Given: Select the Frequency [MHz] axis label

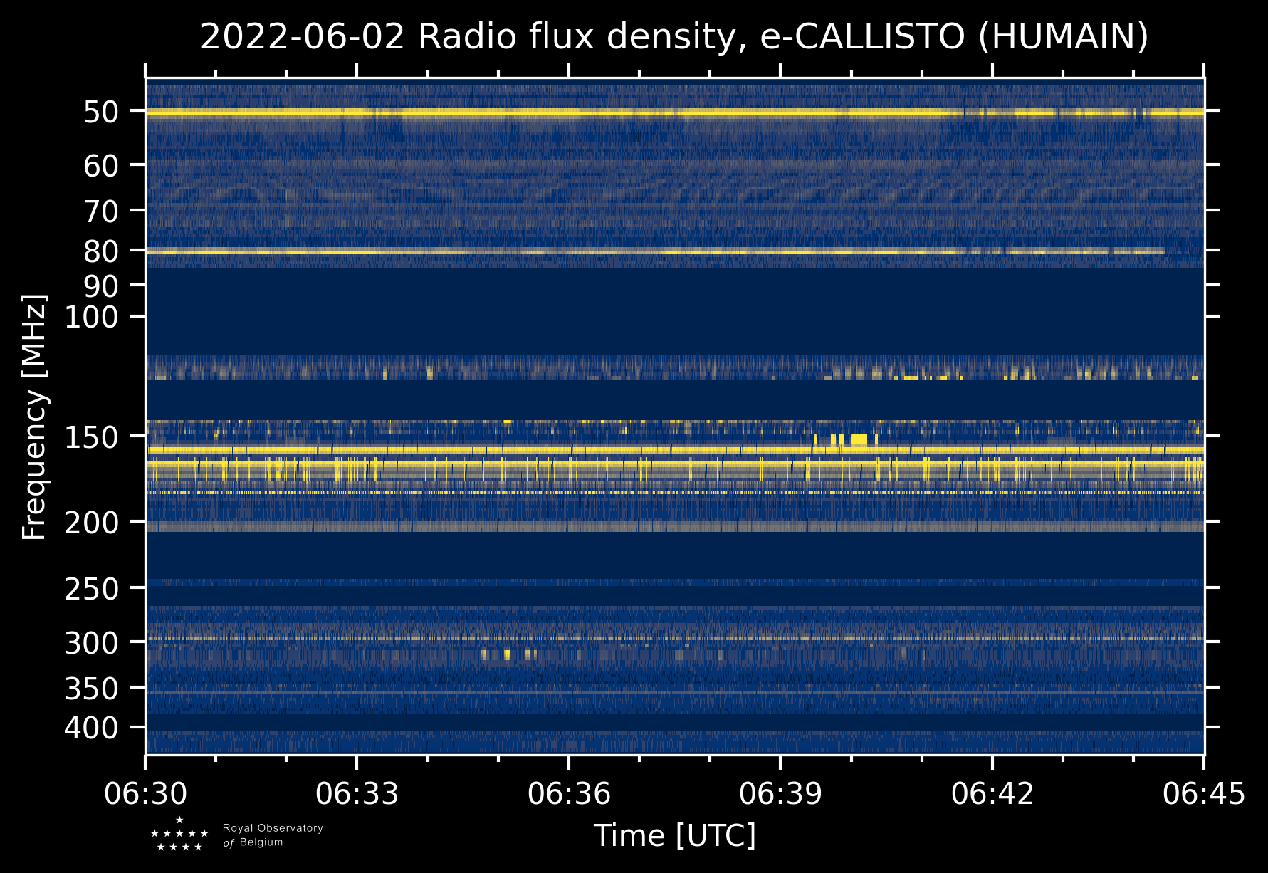Looking at the screenshot, I should [34, 417].
